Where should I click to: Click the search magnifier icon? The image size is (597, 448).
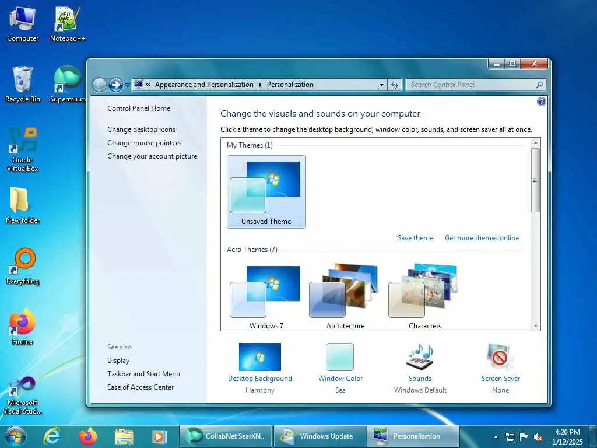tap(539, 85)
